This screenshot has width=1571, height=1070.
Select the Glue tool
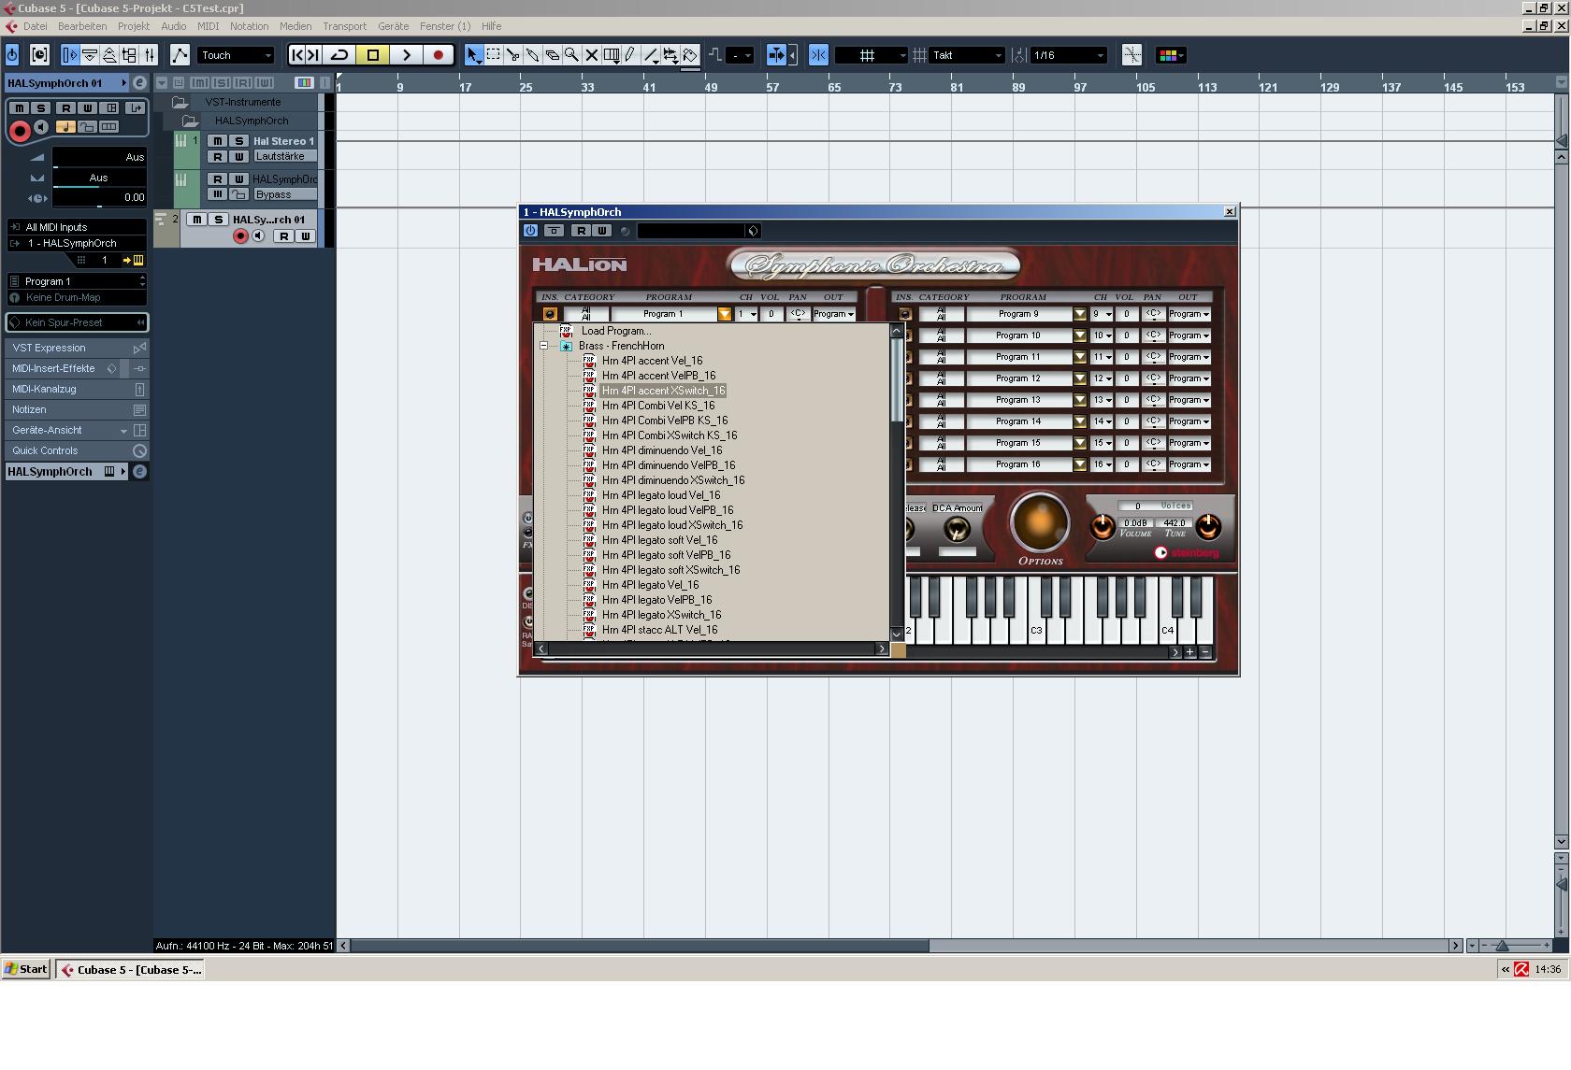coord(533,55)
